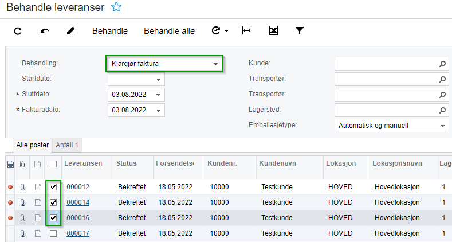Screen dimensions: 452x242
Task: Open first Transportør lookup magnifier
Action: (x=442, y=79)
